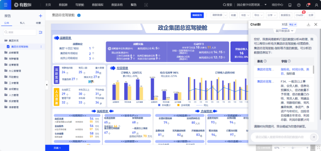Open the 数据源 menu in the top bar

click(x=63, y=5)
